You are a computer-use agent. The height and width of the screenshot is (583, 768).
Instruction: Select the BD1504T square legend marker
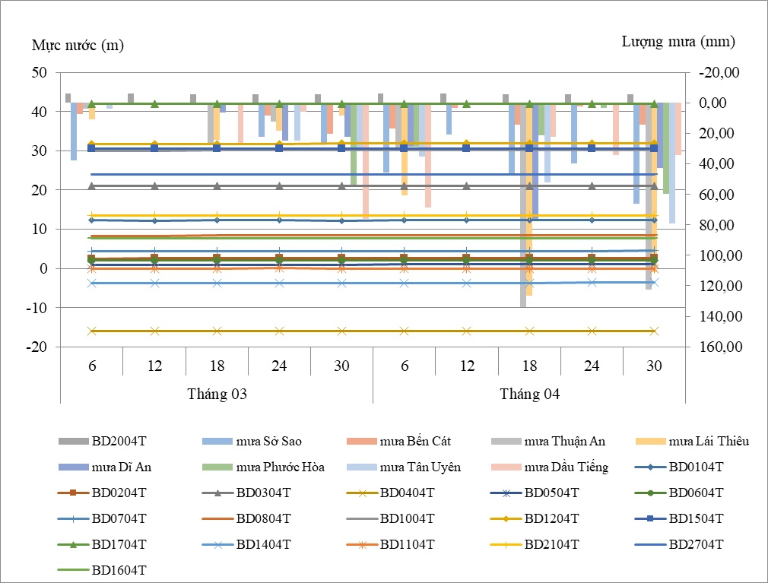tap(651, 518)
